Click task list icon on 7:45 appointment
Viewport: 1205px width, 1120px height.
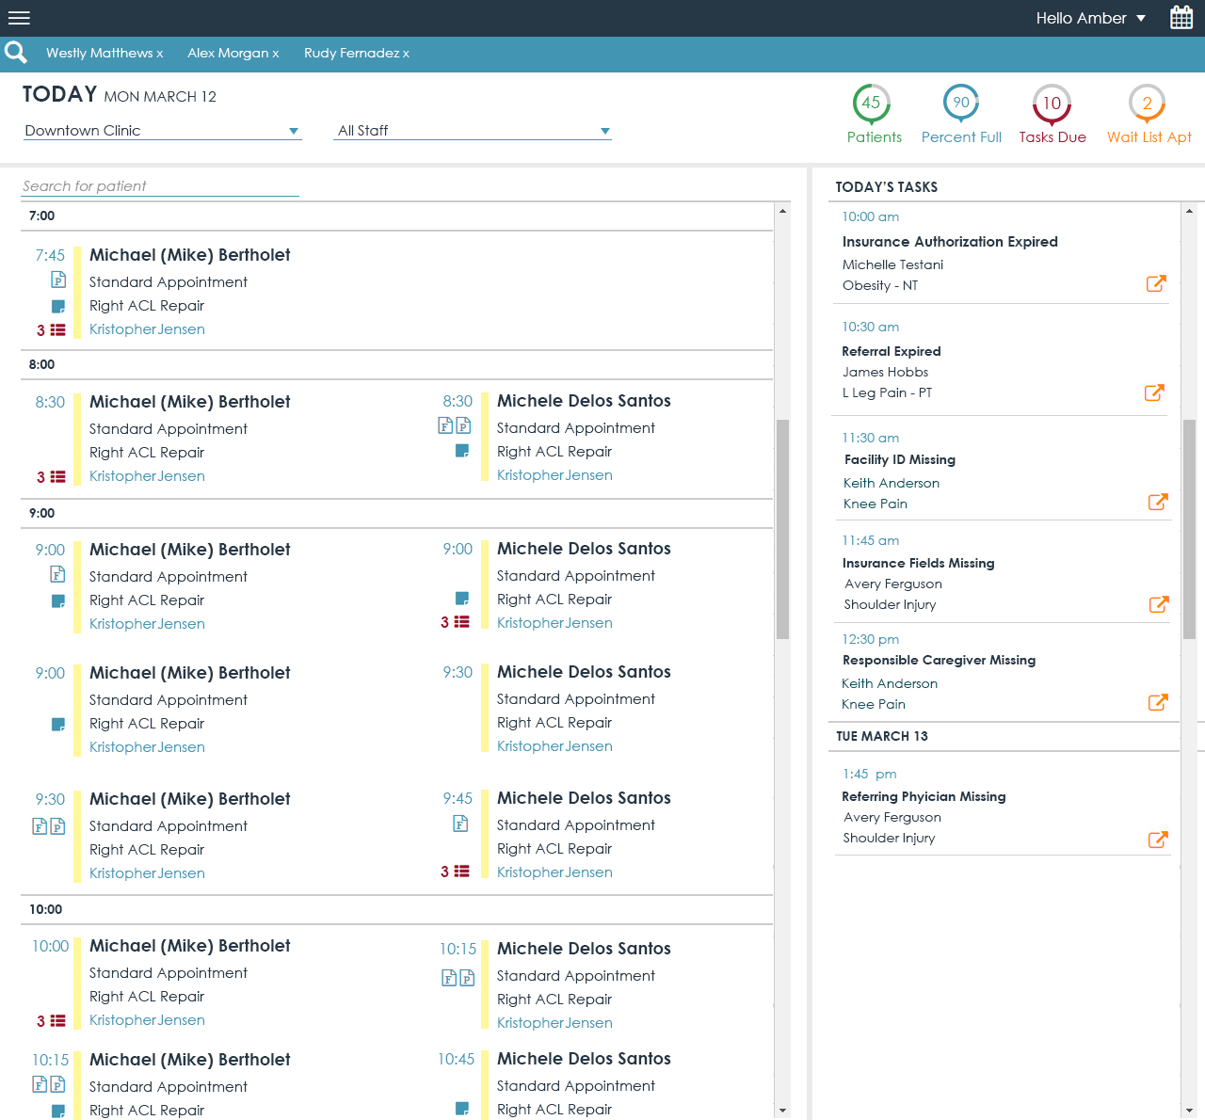coord(57,330)
